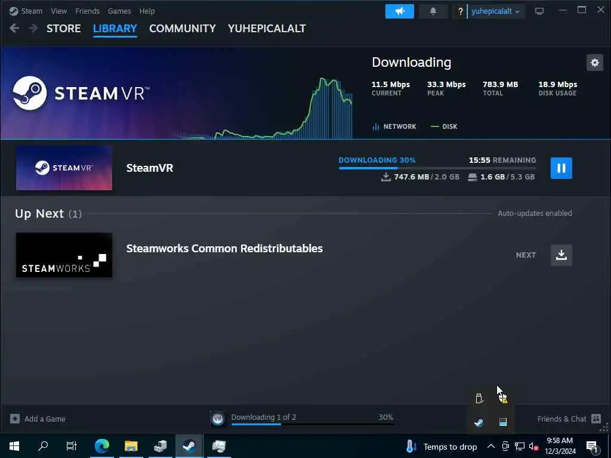
Task: Open the Games menu
Action: coord(119,11)
